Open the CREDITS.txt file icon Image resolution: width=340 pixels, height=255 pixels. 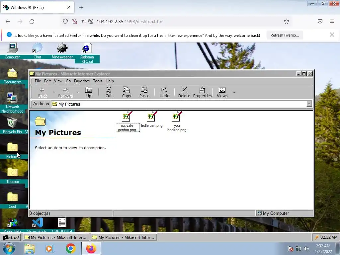pos(62,225)
